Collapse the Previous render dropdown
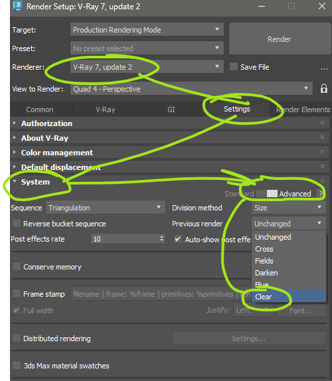Image resolution: width=332 pixels, height=381 pixels. pyautogui.click(x=289, y=223)
